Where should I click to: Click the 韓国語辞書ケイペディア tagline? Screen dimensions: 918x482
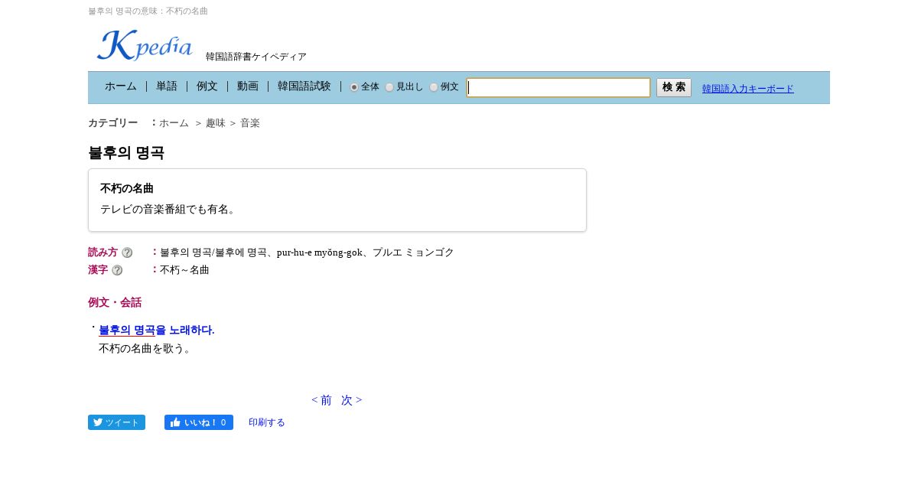(x=256, y=57)
